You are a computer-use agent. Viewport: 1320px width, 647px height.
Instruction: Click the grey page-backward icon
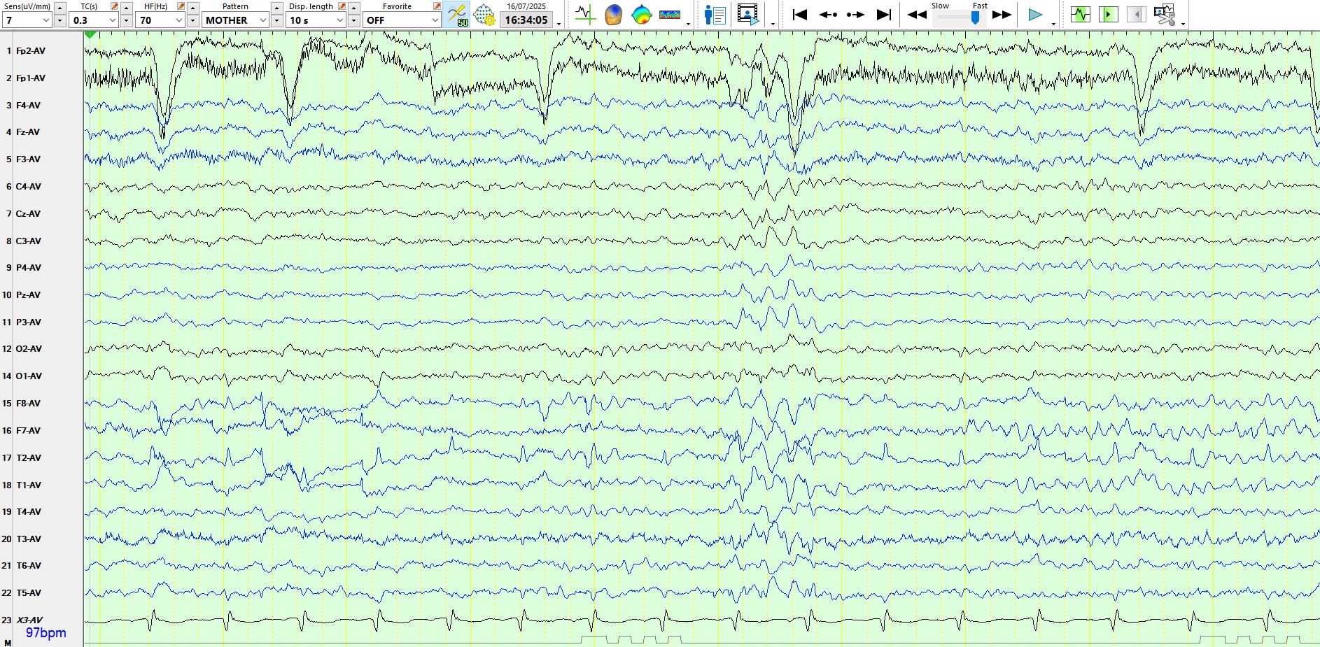pos(1137,14)
